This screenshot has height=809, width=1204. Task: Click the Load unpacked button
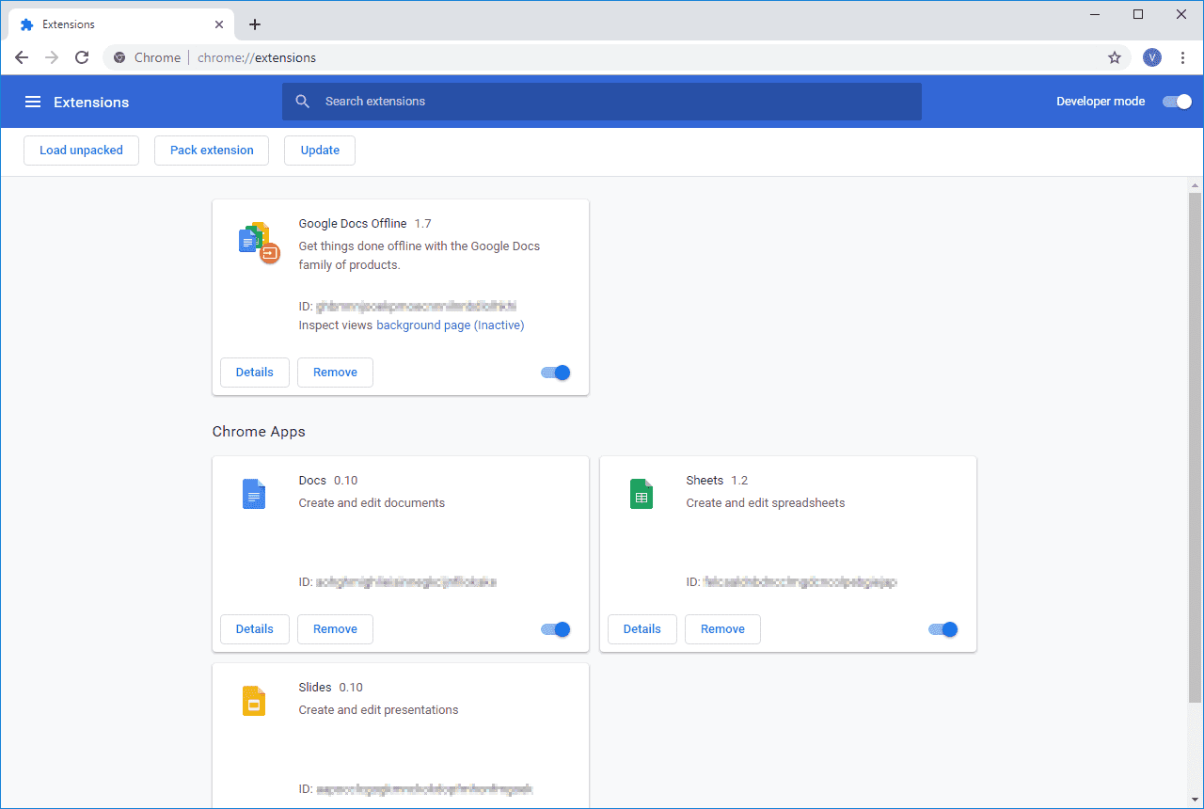tap(81, 151)
